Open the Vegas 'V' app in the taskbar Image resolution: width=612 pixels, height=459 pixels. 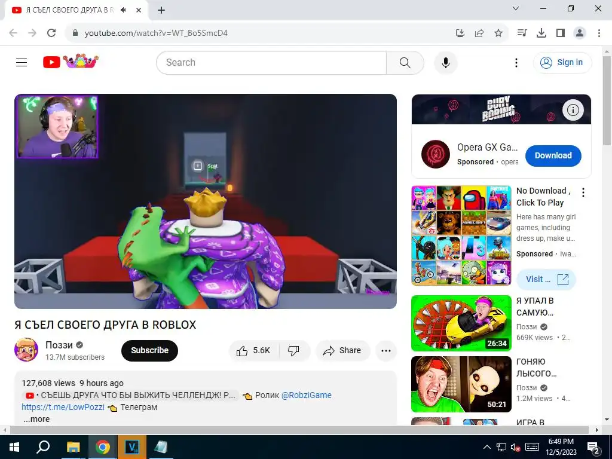[x=132, y=447]
